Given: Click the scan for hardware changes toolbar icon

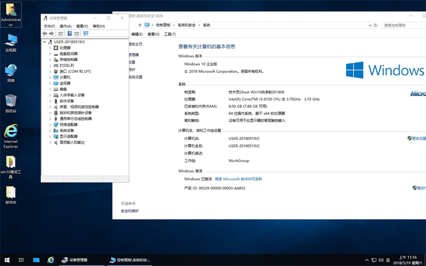Looking at the screenshot, I should [x=86, y=34].
